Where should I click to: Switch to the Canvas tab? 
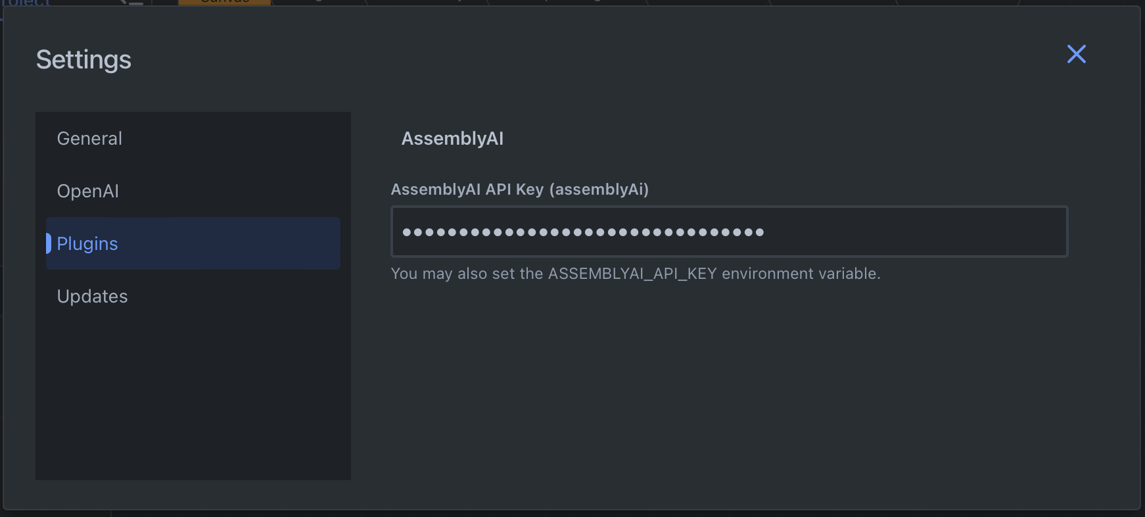[223, 3]
